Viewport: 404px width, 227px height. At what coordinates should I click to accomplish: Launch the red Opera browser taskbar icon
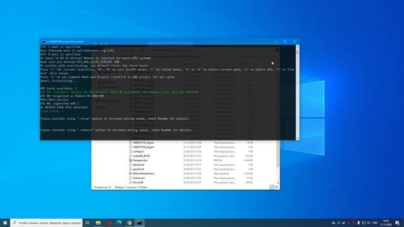(x=109, y=223)
